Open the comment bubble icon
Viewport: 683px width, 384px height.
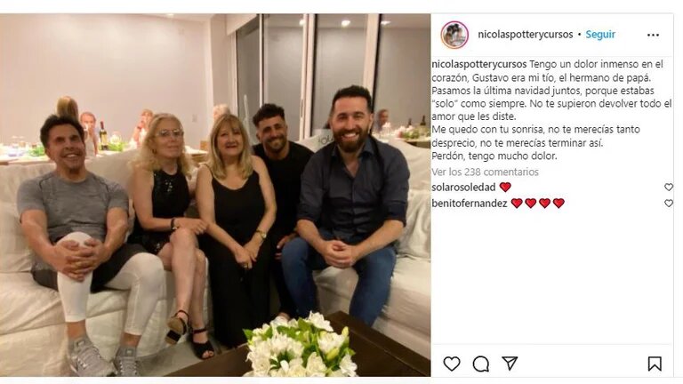(481, 364)
